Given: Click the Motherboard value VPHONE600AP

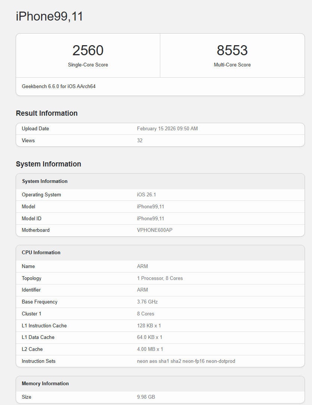Looking at the screenshot, I should click(154, 230).
